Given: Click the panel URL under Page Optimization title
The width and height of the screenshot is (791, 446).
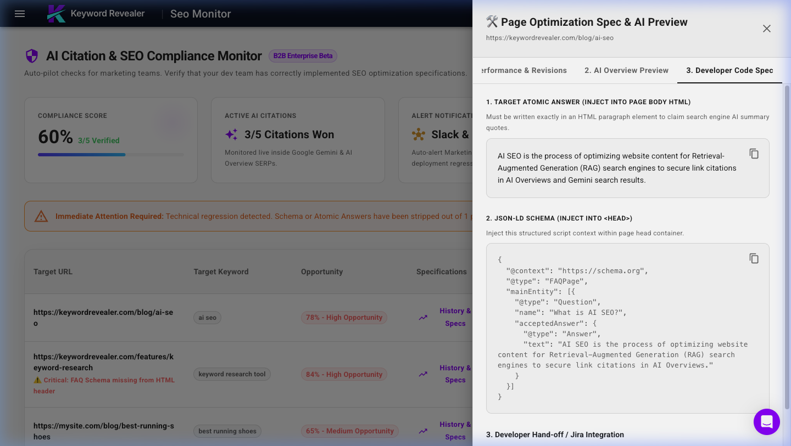Looking at the screenshot, I should point(550,38).
